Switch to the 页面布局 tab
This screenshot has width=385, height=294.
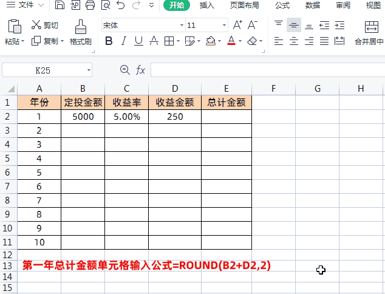(245, 5)
